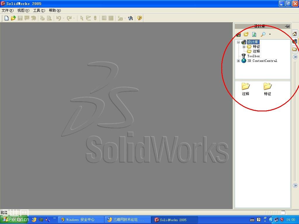Create a new document with the New icon

coord(6,18)
